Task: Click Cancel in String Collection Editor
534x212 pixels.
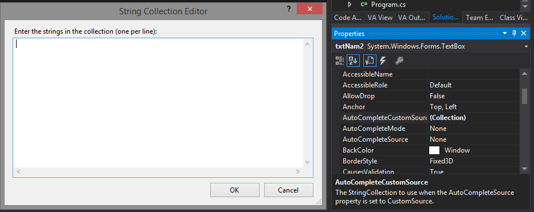Action: pyautogui.click(x=288, y=190)
